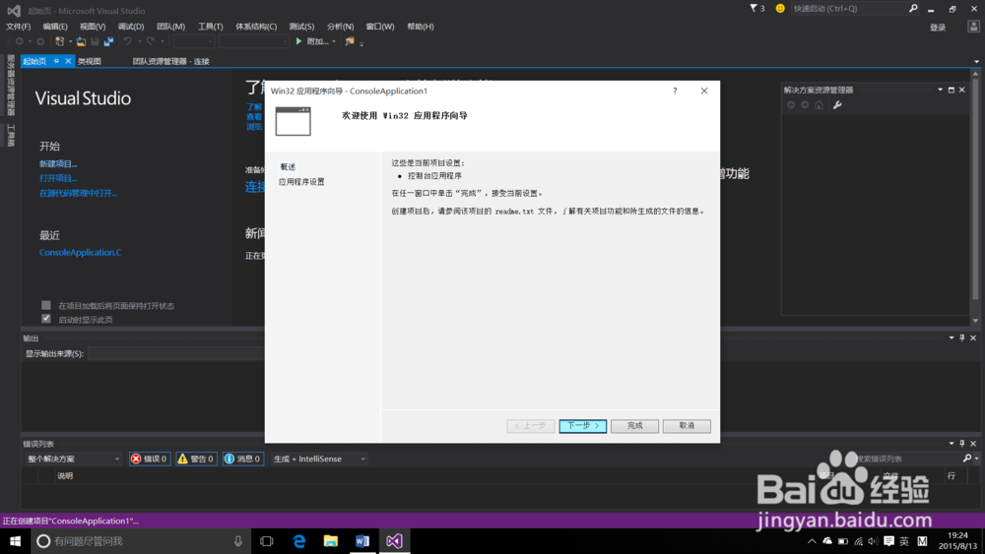Click the Save All toolbar icon
The width and height of the screenshot is (985, 554).
[107, 41]
